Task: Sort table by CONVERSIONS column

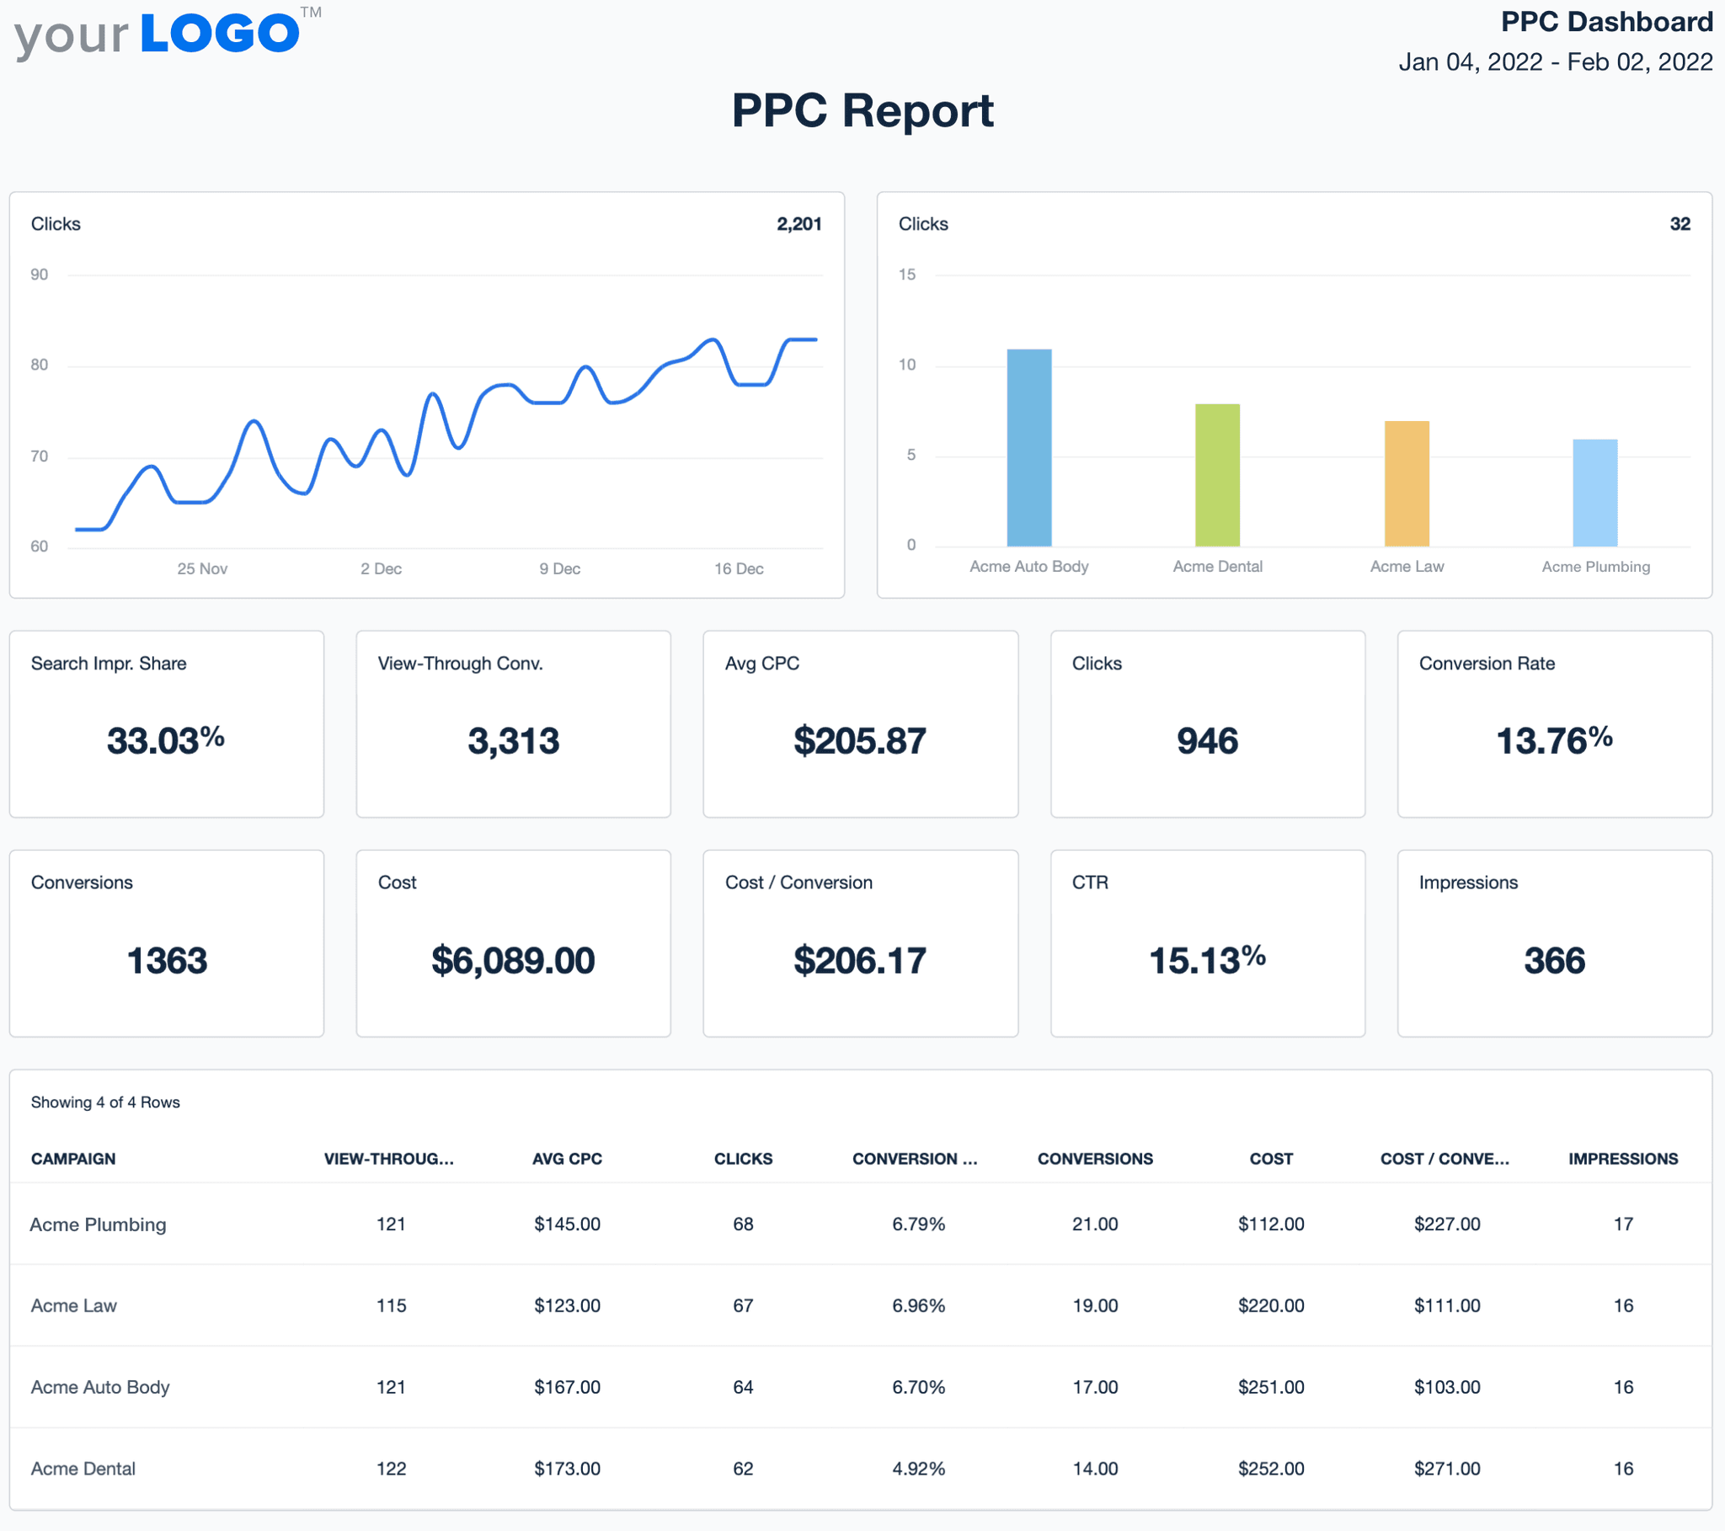Action: [x=1095, y=1159]
